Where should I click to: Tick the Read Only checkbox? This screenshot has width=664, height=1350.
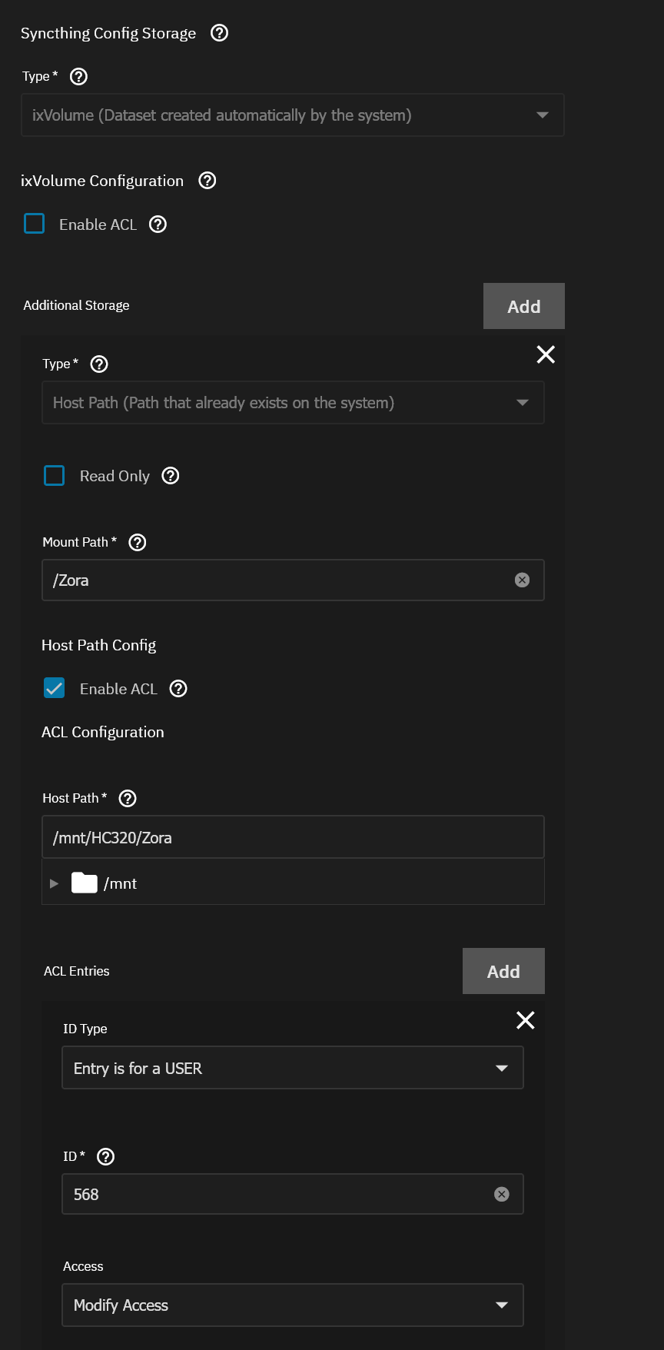coord(55,476)
